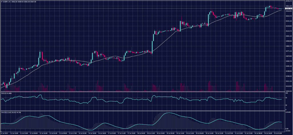Select the 25 Jul 01:00 time label
This screenshot has width=293, height=135.
(x=278, y=133)
